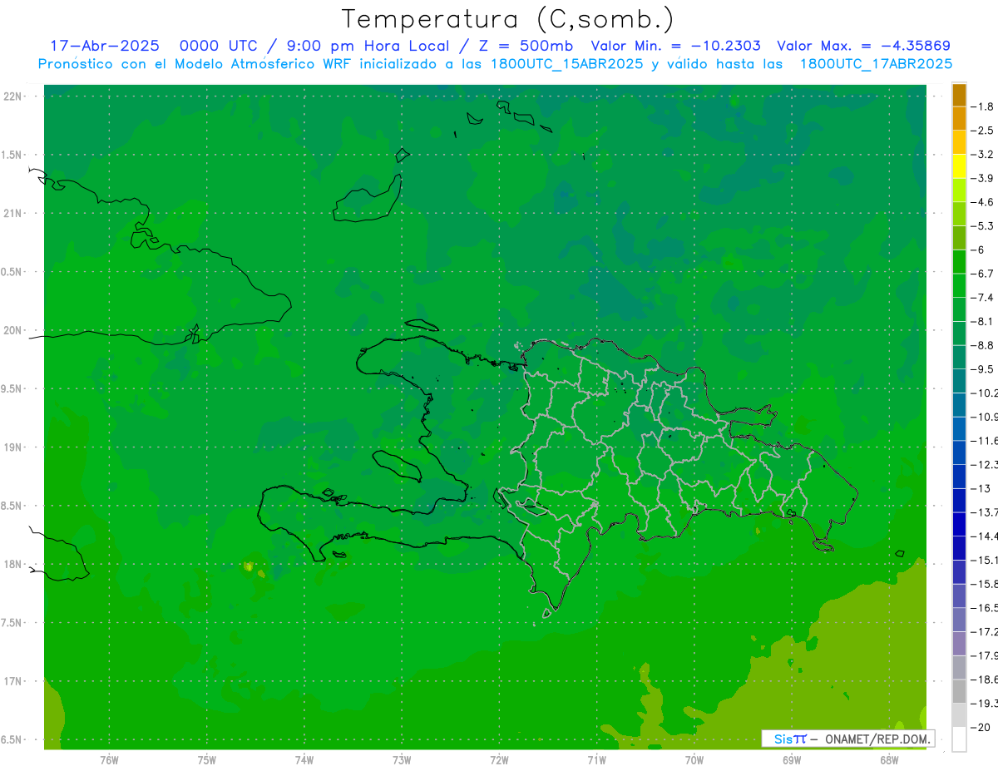Click the '76W' longitude axis label
The width and height of the screenshot is (998, 771).
[109, 760]
